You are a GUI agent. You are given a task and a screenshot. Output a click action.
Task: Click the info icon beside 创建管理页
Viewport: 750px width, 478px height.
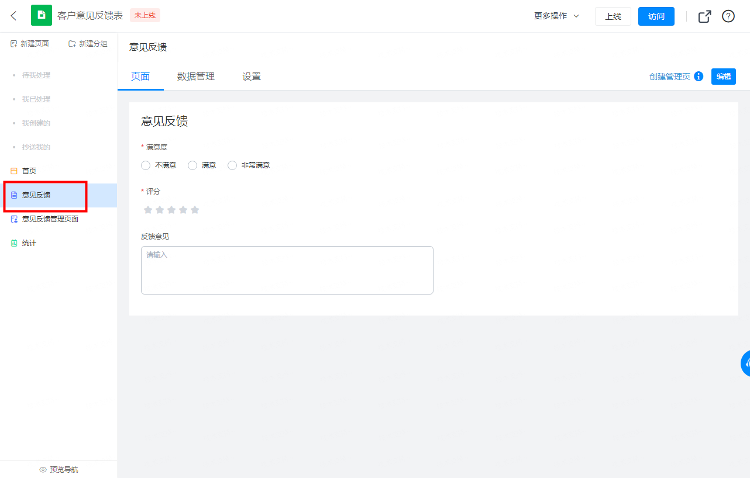tap(699, 77)
